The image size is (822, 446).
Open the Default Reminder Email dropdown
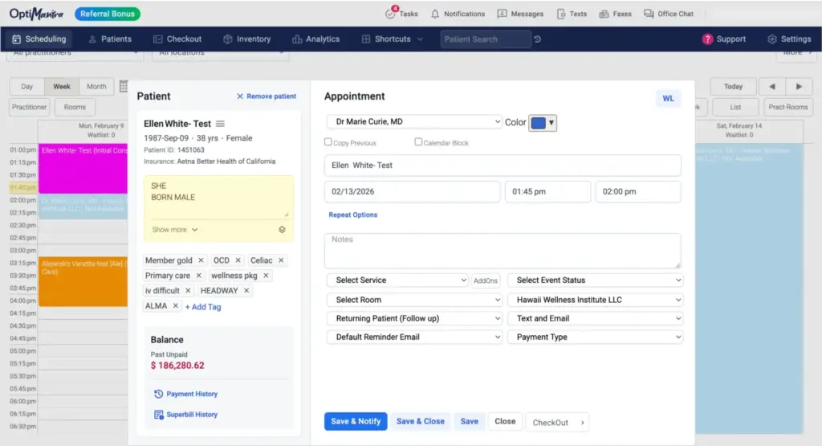click(414, 337)
